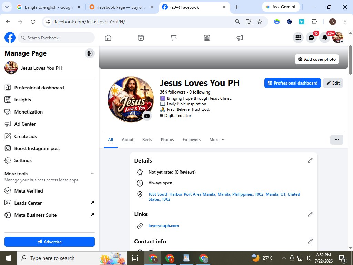The height and width of the screenshot is (265, 353).
Task: Open Windows notification center icon
Action: point(342,258)
